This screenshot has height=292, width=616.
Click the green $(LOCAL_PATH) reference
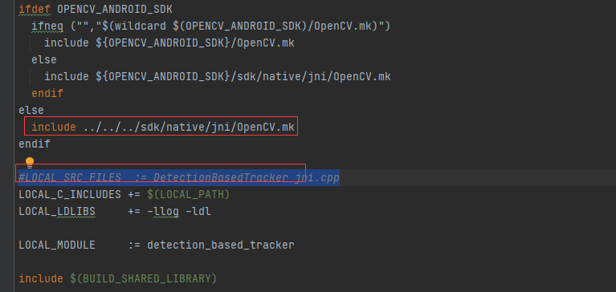click(188, 194)
